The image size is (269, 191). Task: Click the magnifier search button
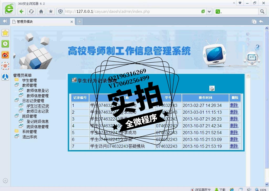pos(262,12)
